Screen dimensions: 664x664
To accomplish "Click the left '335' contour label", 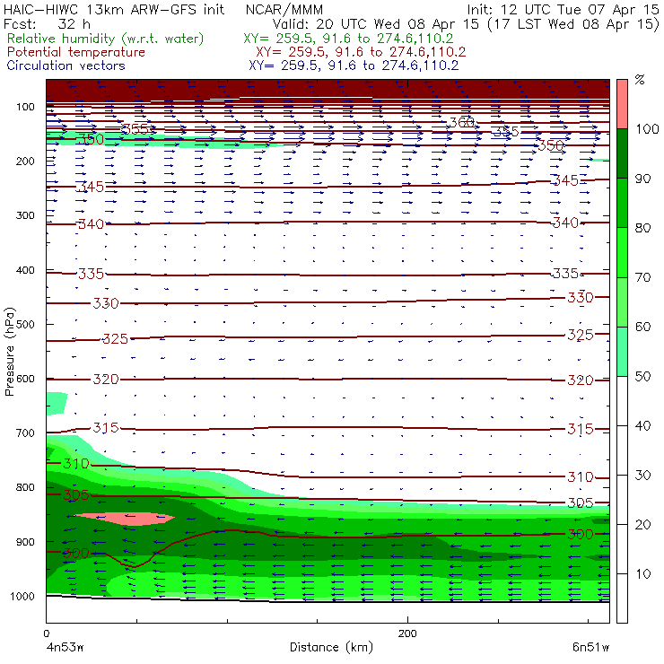I will click(91, 274).
